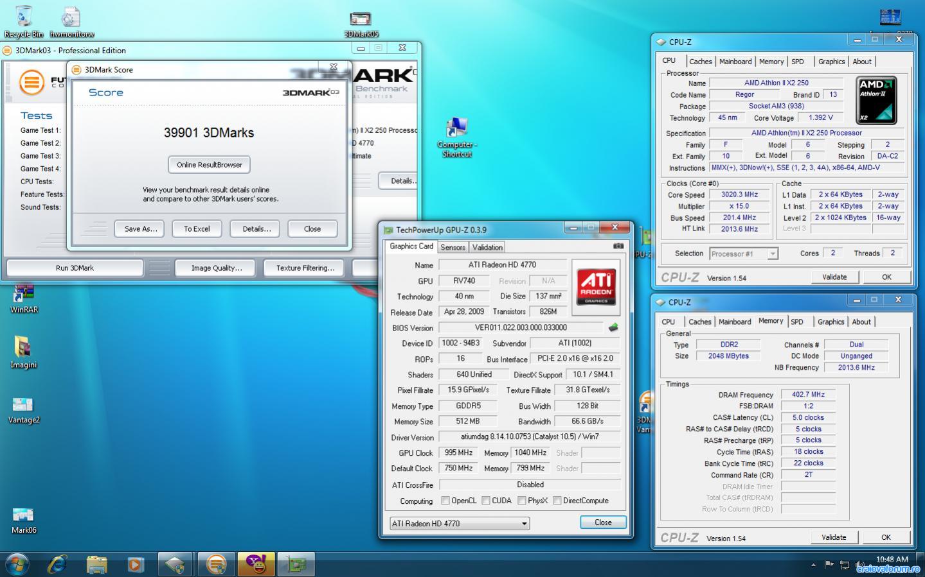Click the To Excel button
The image size is (925, 577).
click(197, 228)
